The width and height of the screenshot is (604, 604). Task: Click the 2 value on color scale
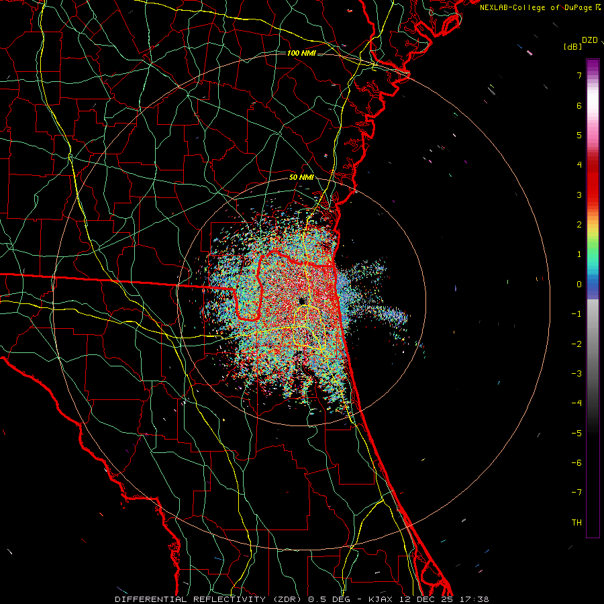579,225
